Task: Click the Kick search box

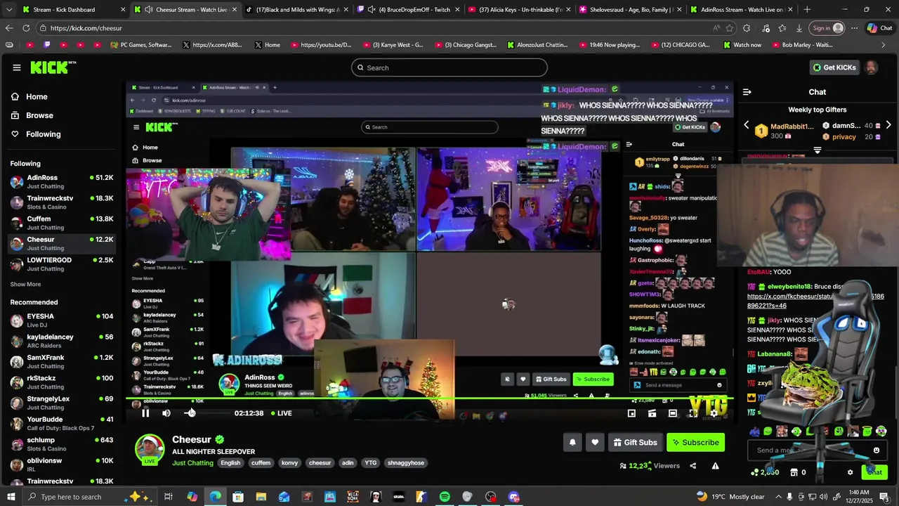Action: pos(449,67)
